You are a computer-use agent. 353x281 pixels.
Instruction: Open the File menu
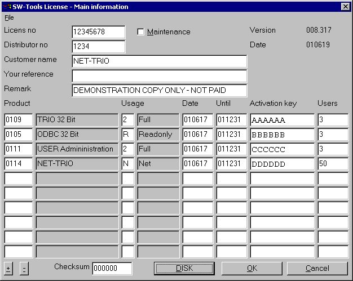9,18
